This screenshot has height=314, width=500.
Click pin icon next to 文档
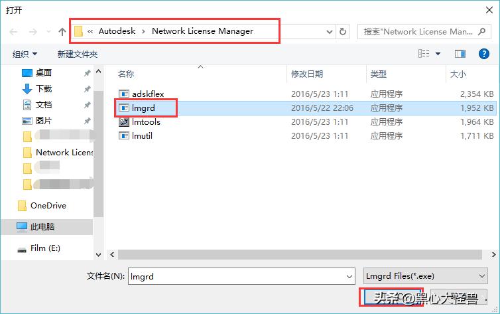click(x=87, y=105)
